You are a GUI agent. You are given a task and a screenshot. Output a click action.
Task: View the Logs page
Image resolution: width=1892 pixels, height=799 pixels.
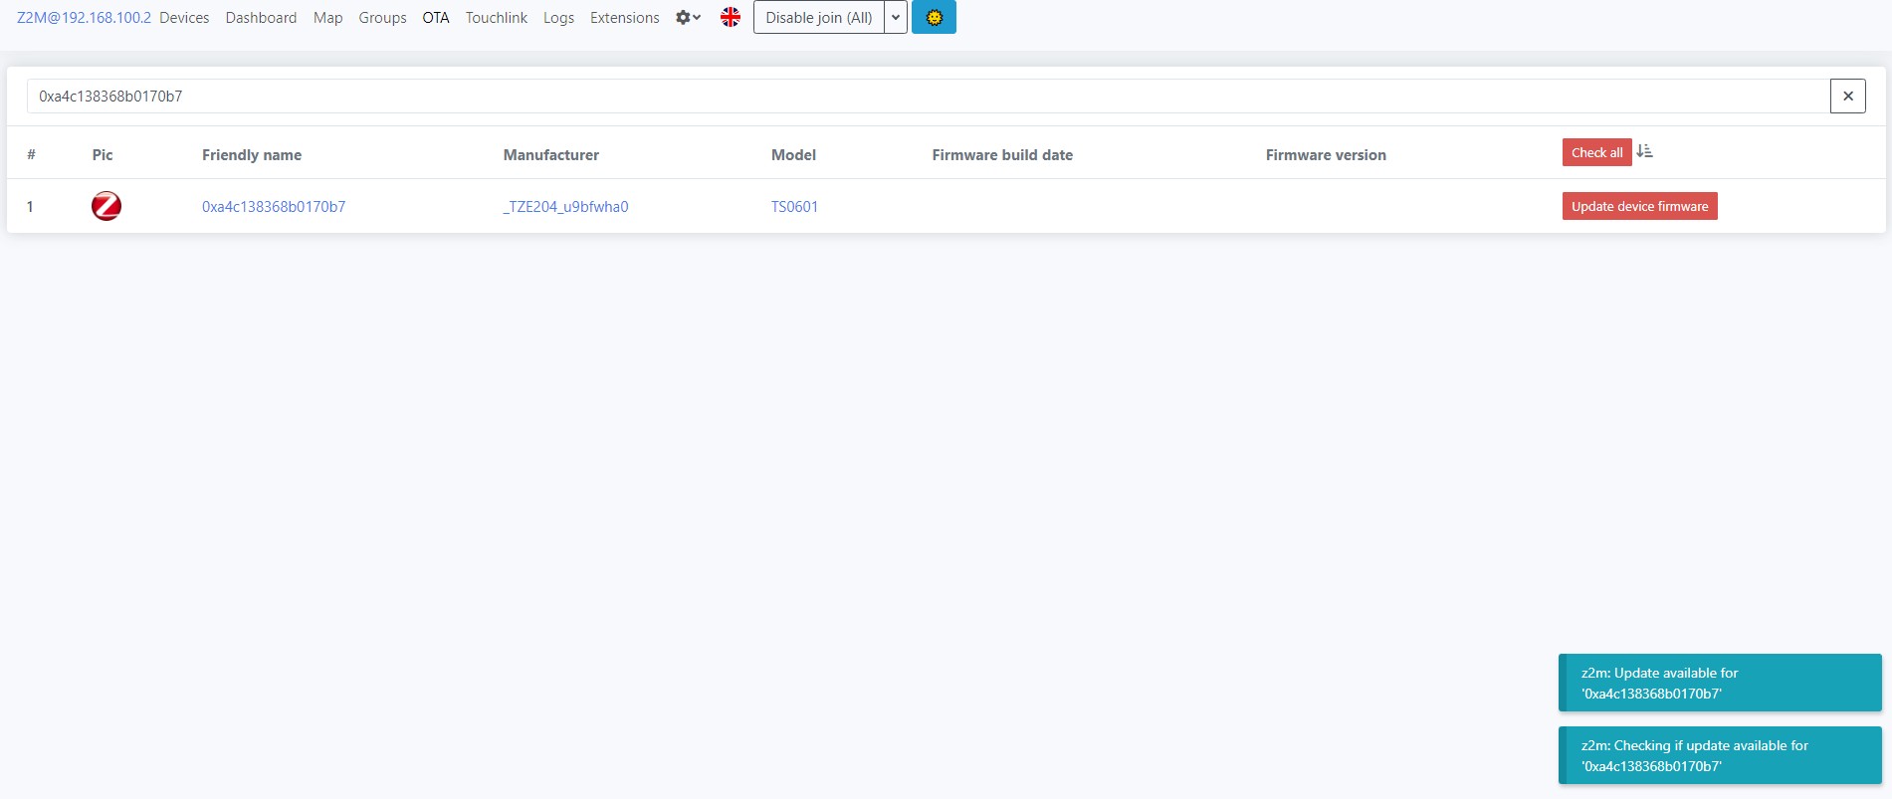[x=558, y=18]
